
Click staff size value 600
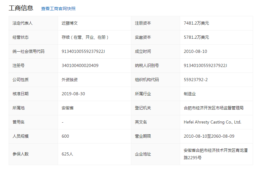pos(65,136)
